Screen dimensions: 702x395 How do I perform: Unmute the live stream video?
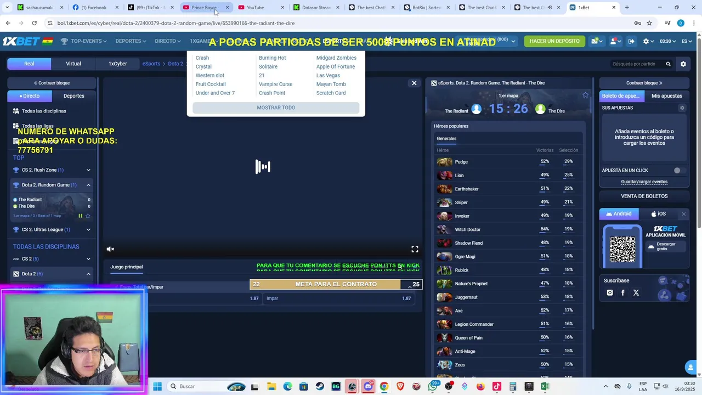pos(110,249)
